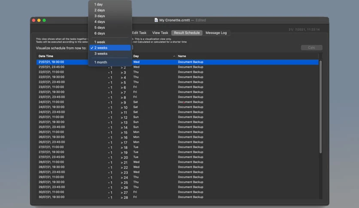Select the 28/07/21, 19:30:00 row
359x208 pixels.
pyautogui.click(x=177, y=167)
